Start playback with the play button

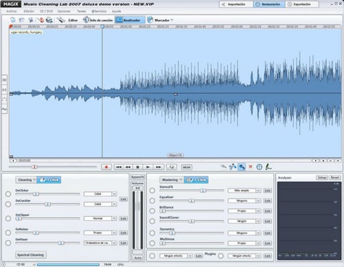click(148, 167)
